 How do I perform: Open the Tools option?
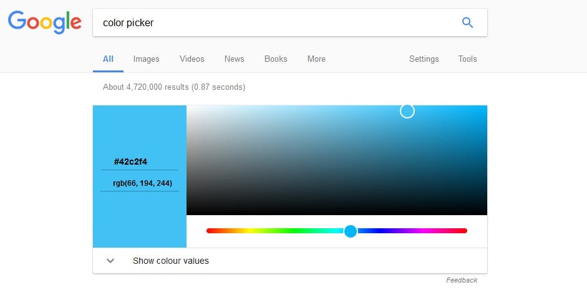coord(468,59)
